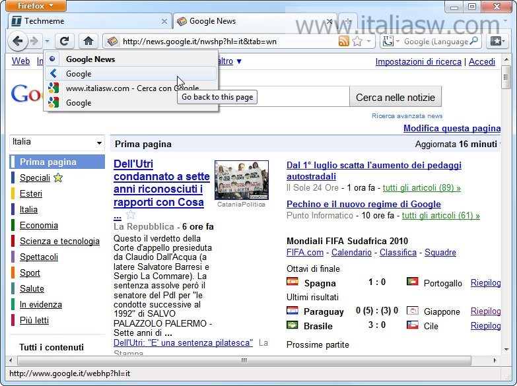The width and height of the screenshot is (517, 386).
Task: Open the pedaggi autostradali headline
Action: [374, 171]
